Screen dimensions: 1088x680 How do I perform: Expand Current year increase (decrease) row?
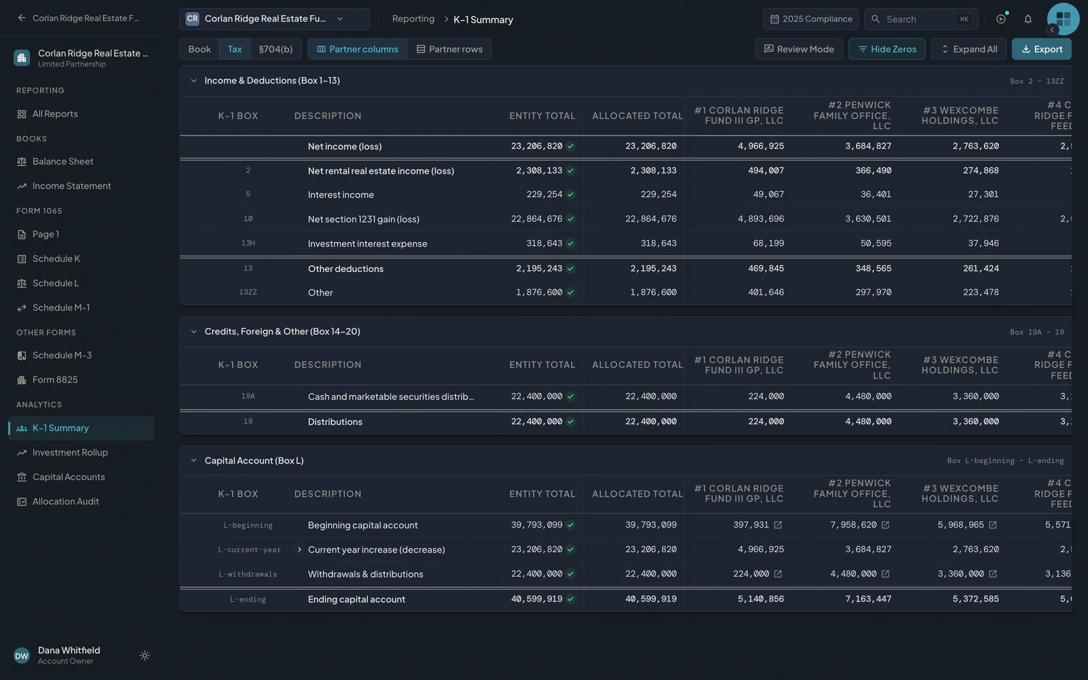299,549
